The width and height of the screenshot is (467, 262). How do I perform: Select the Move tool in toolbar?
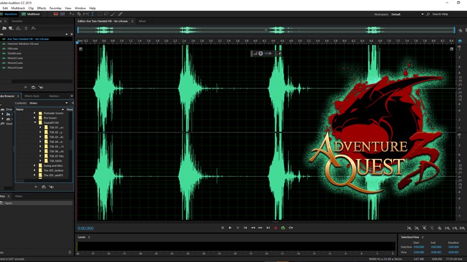[72, 14]
